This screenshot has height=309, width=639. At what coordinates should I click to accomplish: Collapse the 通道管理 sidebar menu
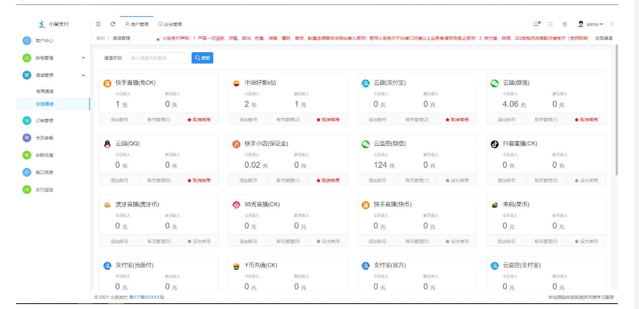tap(45, 75)
